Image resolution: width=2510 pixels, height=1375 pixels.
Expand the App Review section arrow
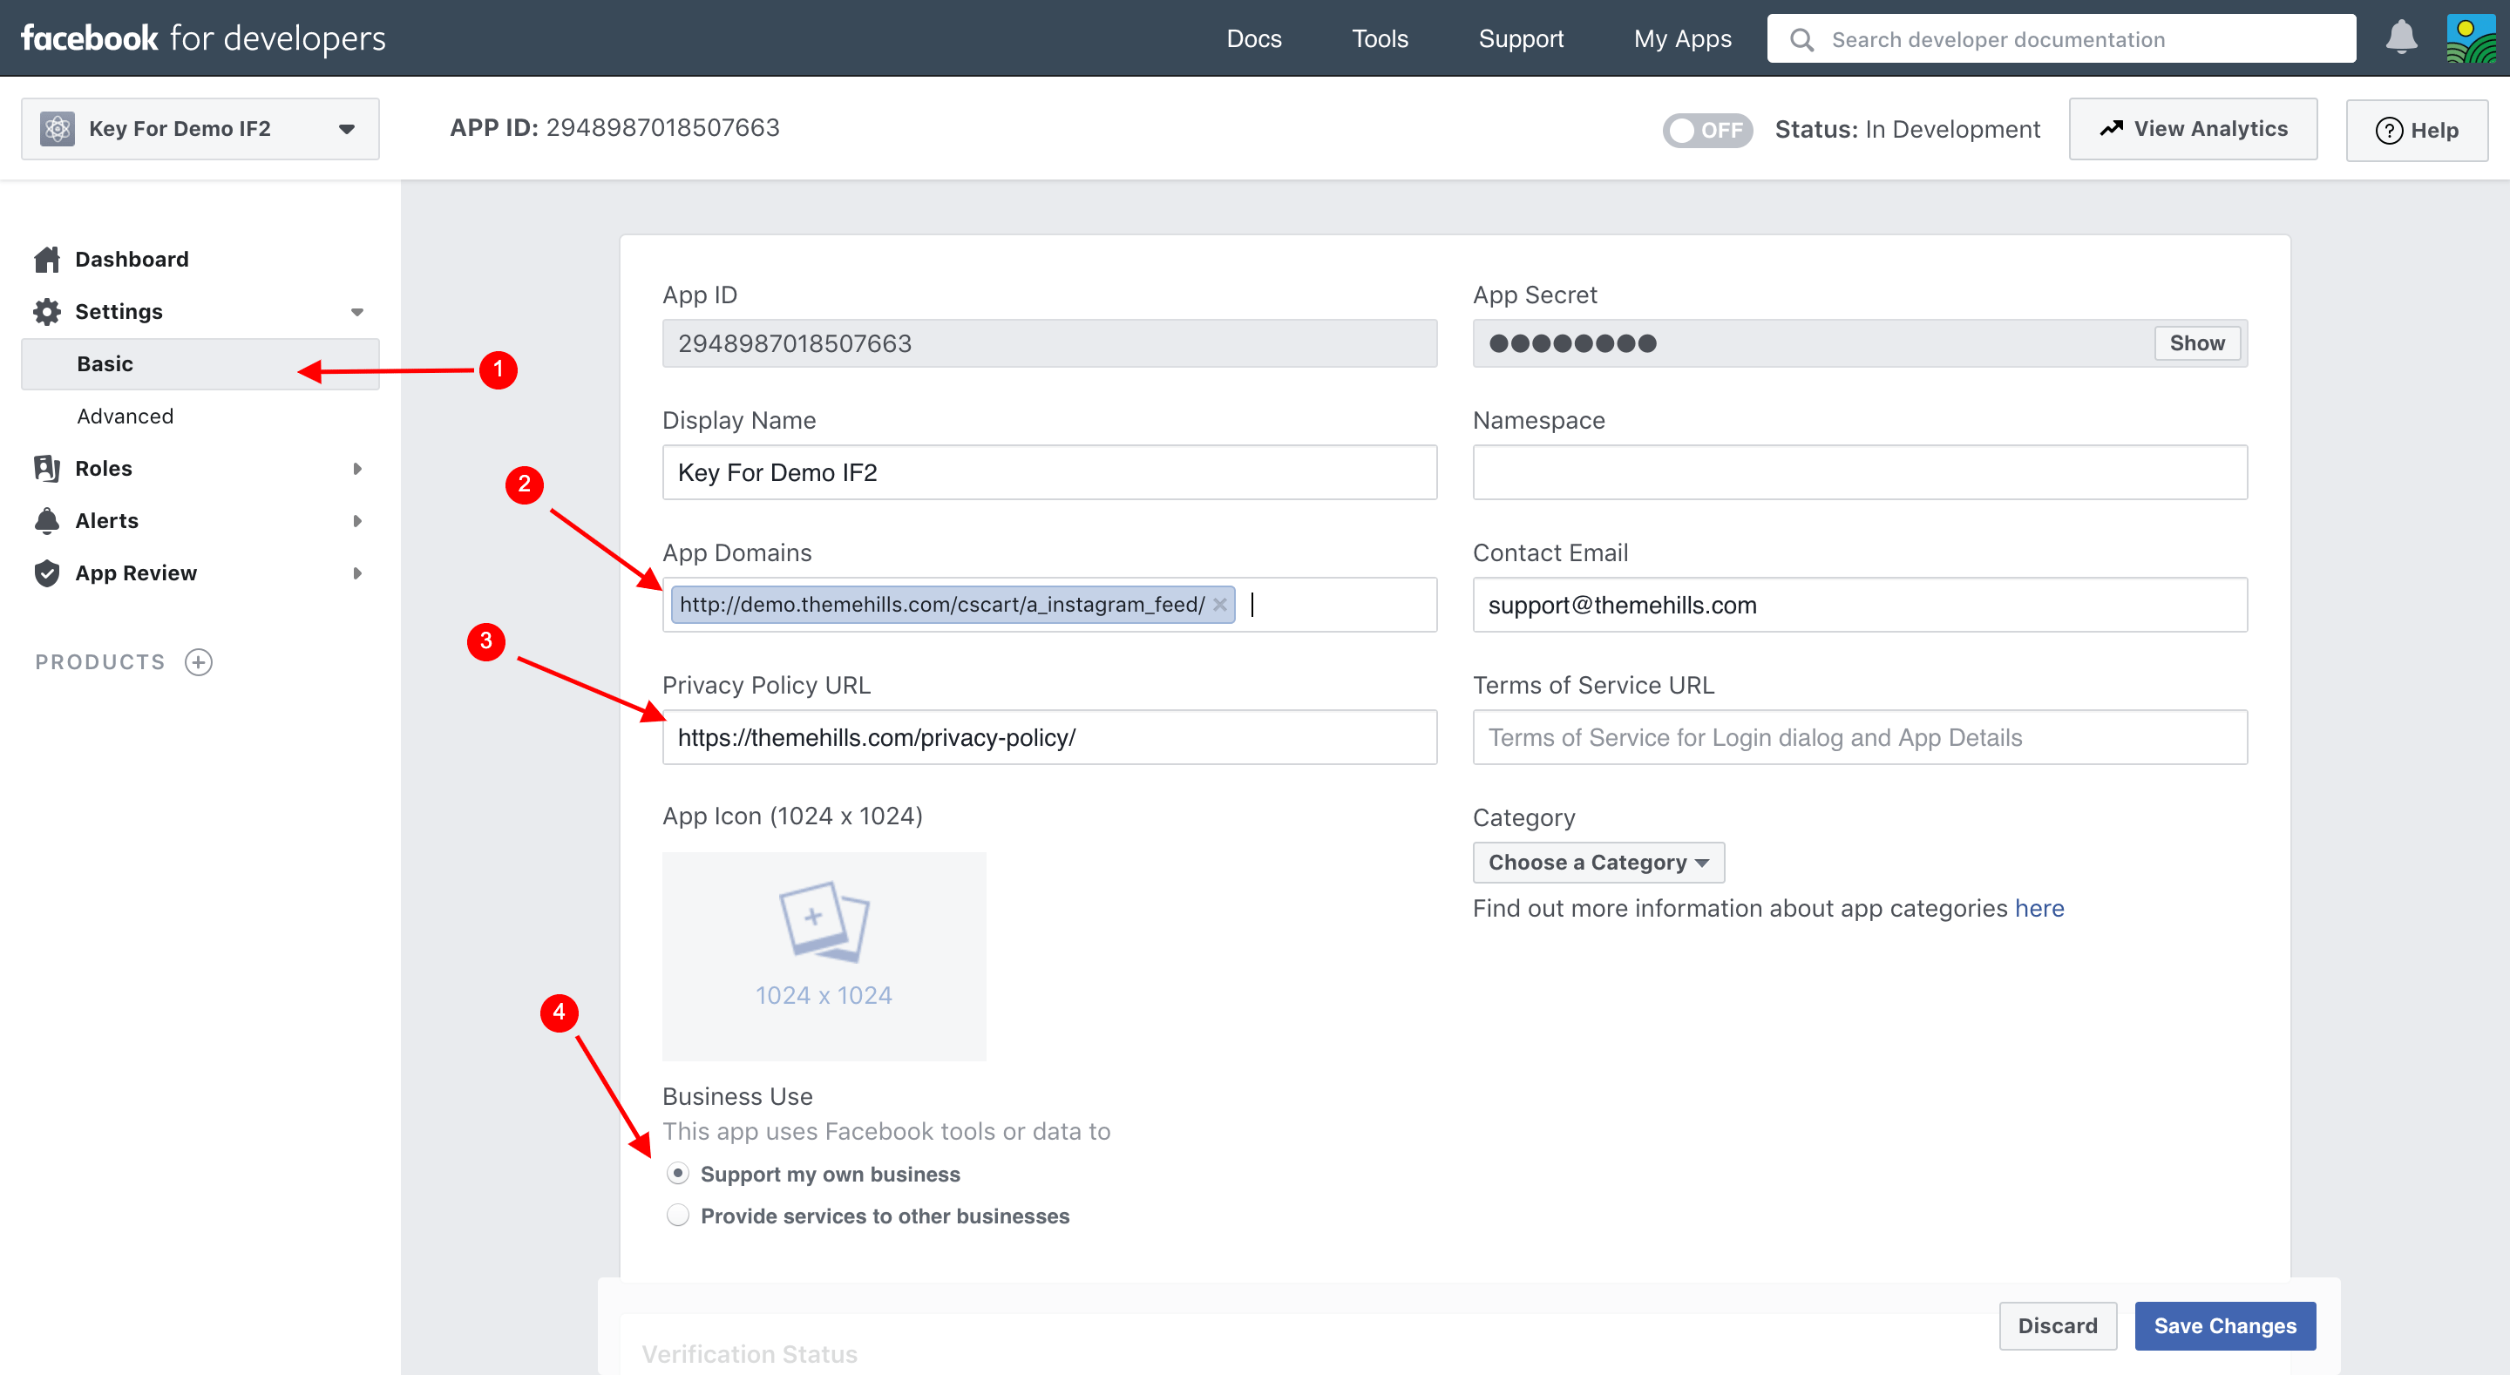pyautogui.click(x=356, y=574)
